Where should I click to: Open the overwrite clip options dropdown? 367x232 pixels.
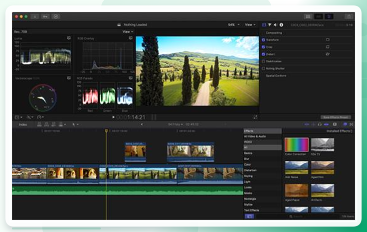tap(62, 124)
